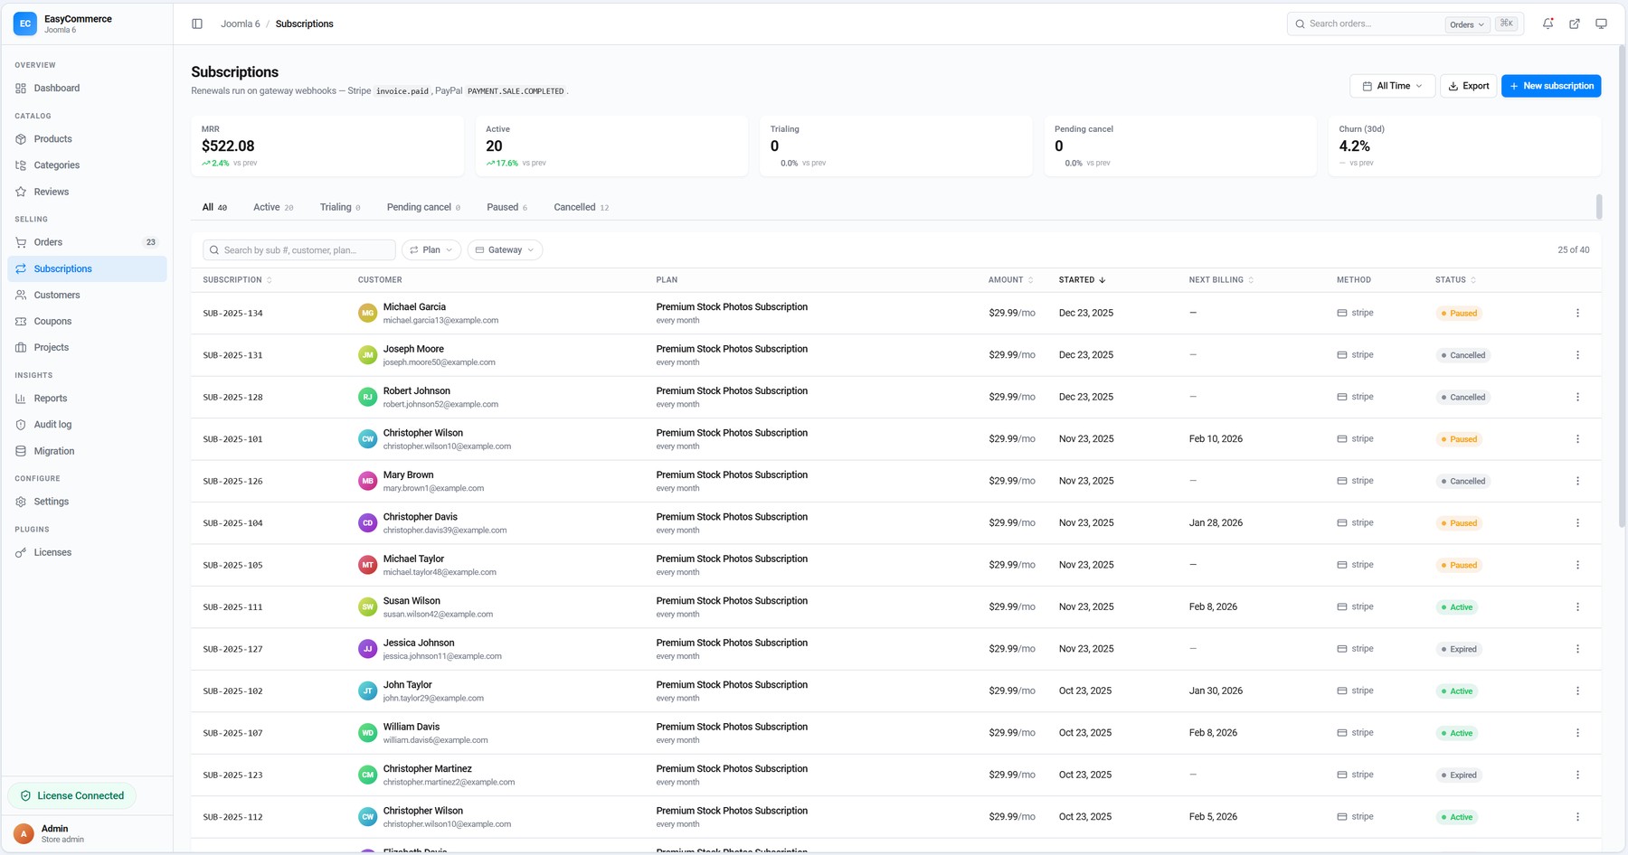Click the Export button

(x=1468, y=86)
